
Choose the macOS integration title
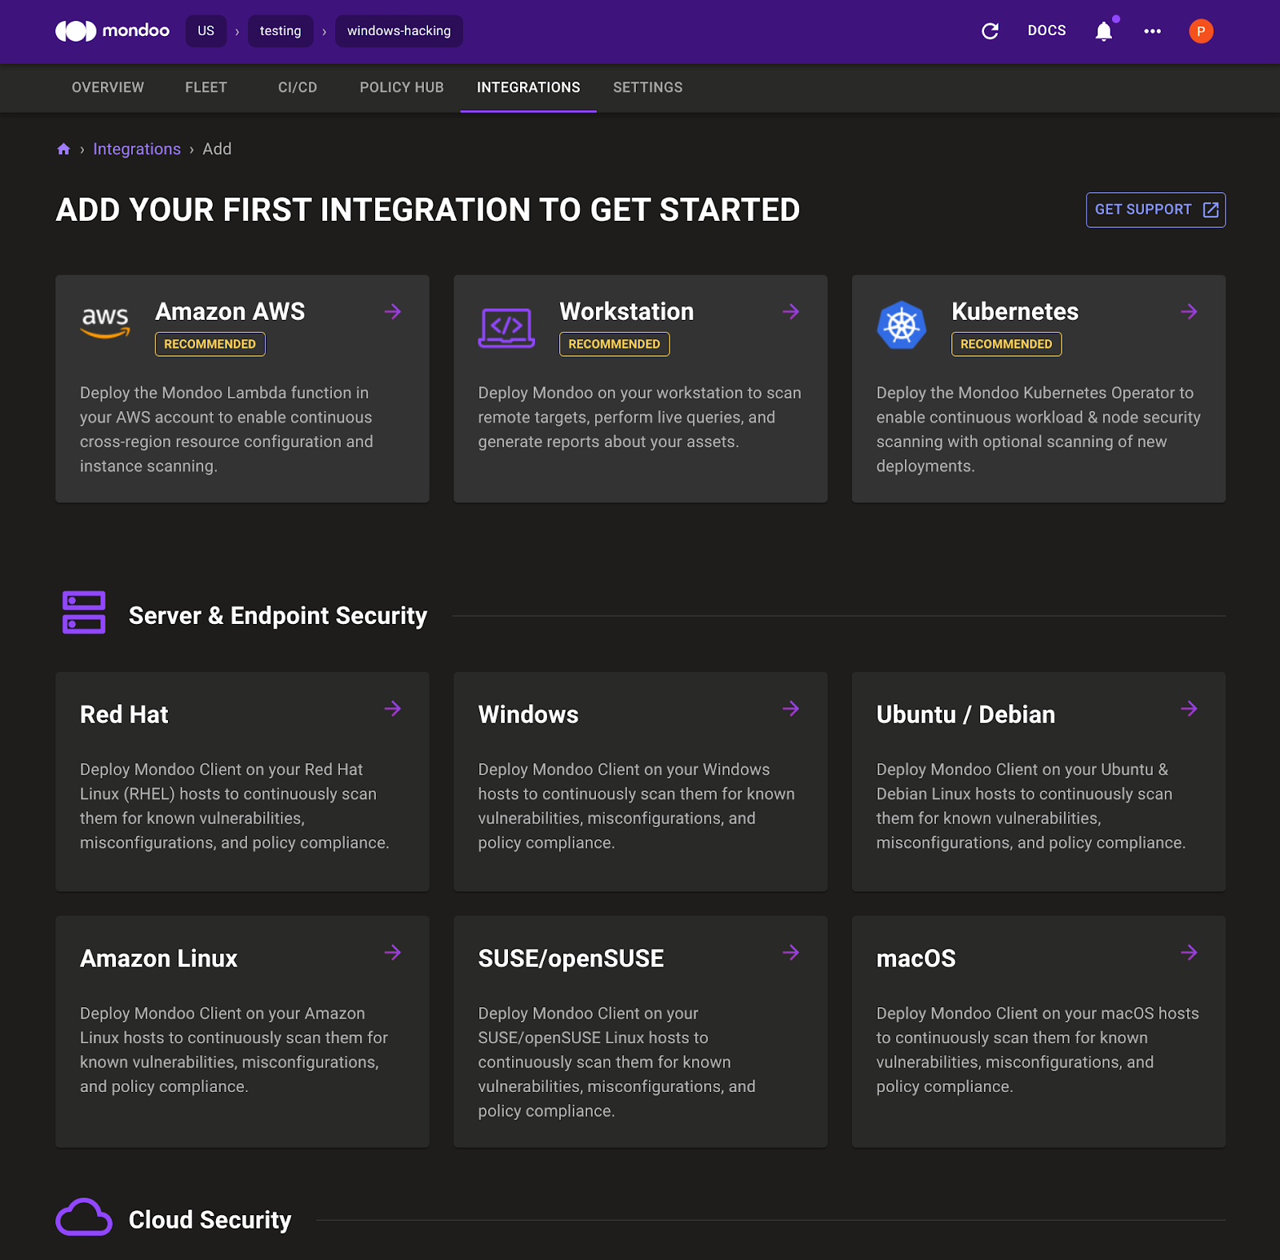tap(916, 958)
